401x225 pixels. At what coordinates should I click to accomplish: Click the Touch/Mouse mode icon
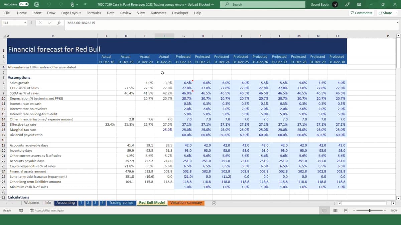73,4
